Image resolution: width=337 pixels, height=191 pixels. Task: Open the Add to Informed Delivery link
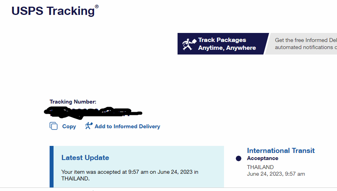click(x=127, y=126)
